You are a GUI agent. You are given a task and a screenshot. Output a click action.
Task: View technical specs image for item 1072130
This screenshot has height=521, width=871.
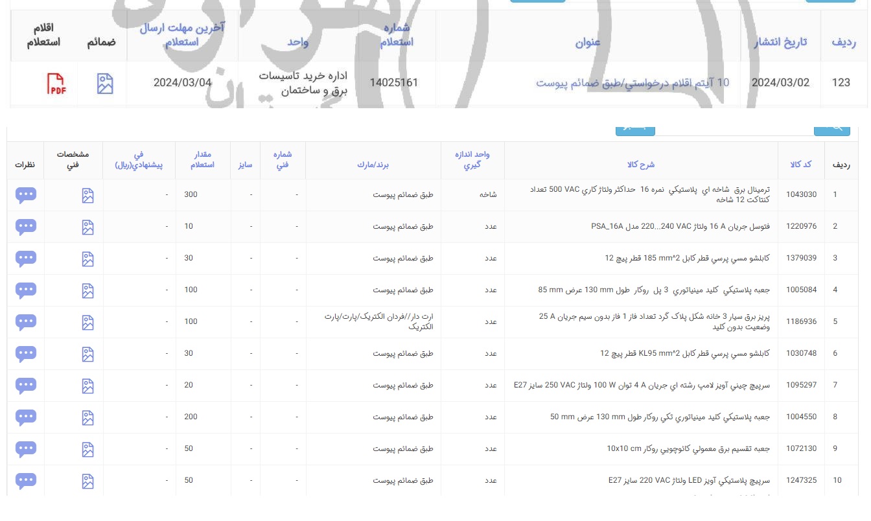coord(88,449)
